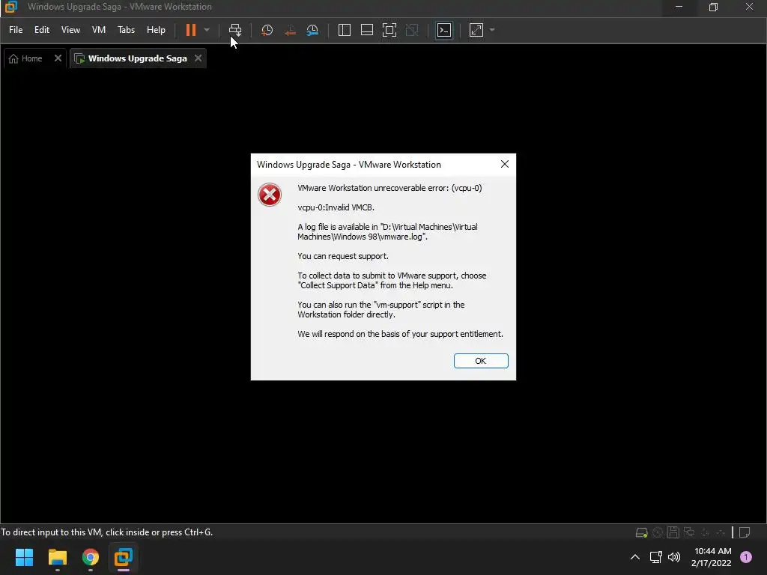Open the stretch mode dropdown arrow
Image resolution: width=767 pixels, height=575 pixels.
click(492, 30)
